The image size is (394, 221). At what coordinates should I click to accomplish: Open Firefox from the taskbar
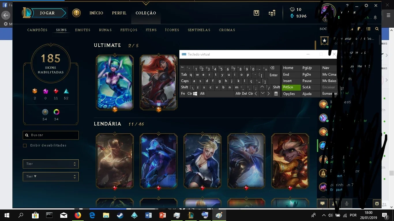click(78, 215)
